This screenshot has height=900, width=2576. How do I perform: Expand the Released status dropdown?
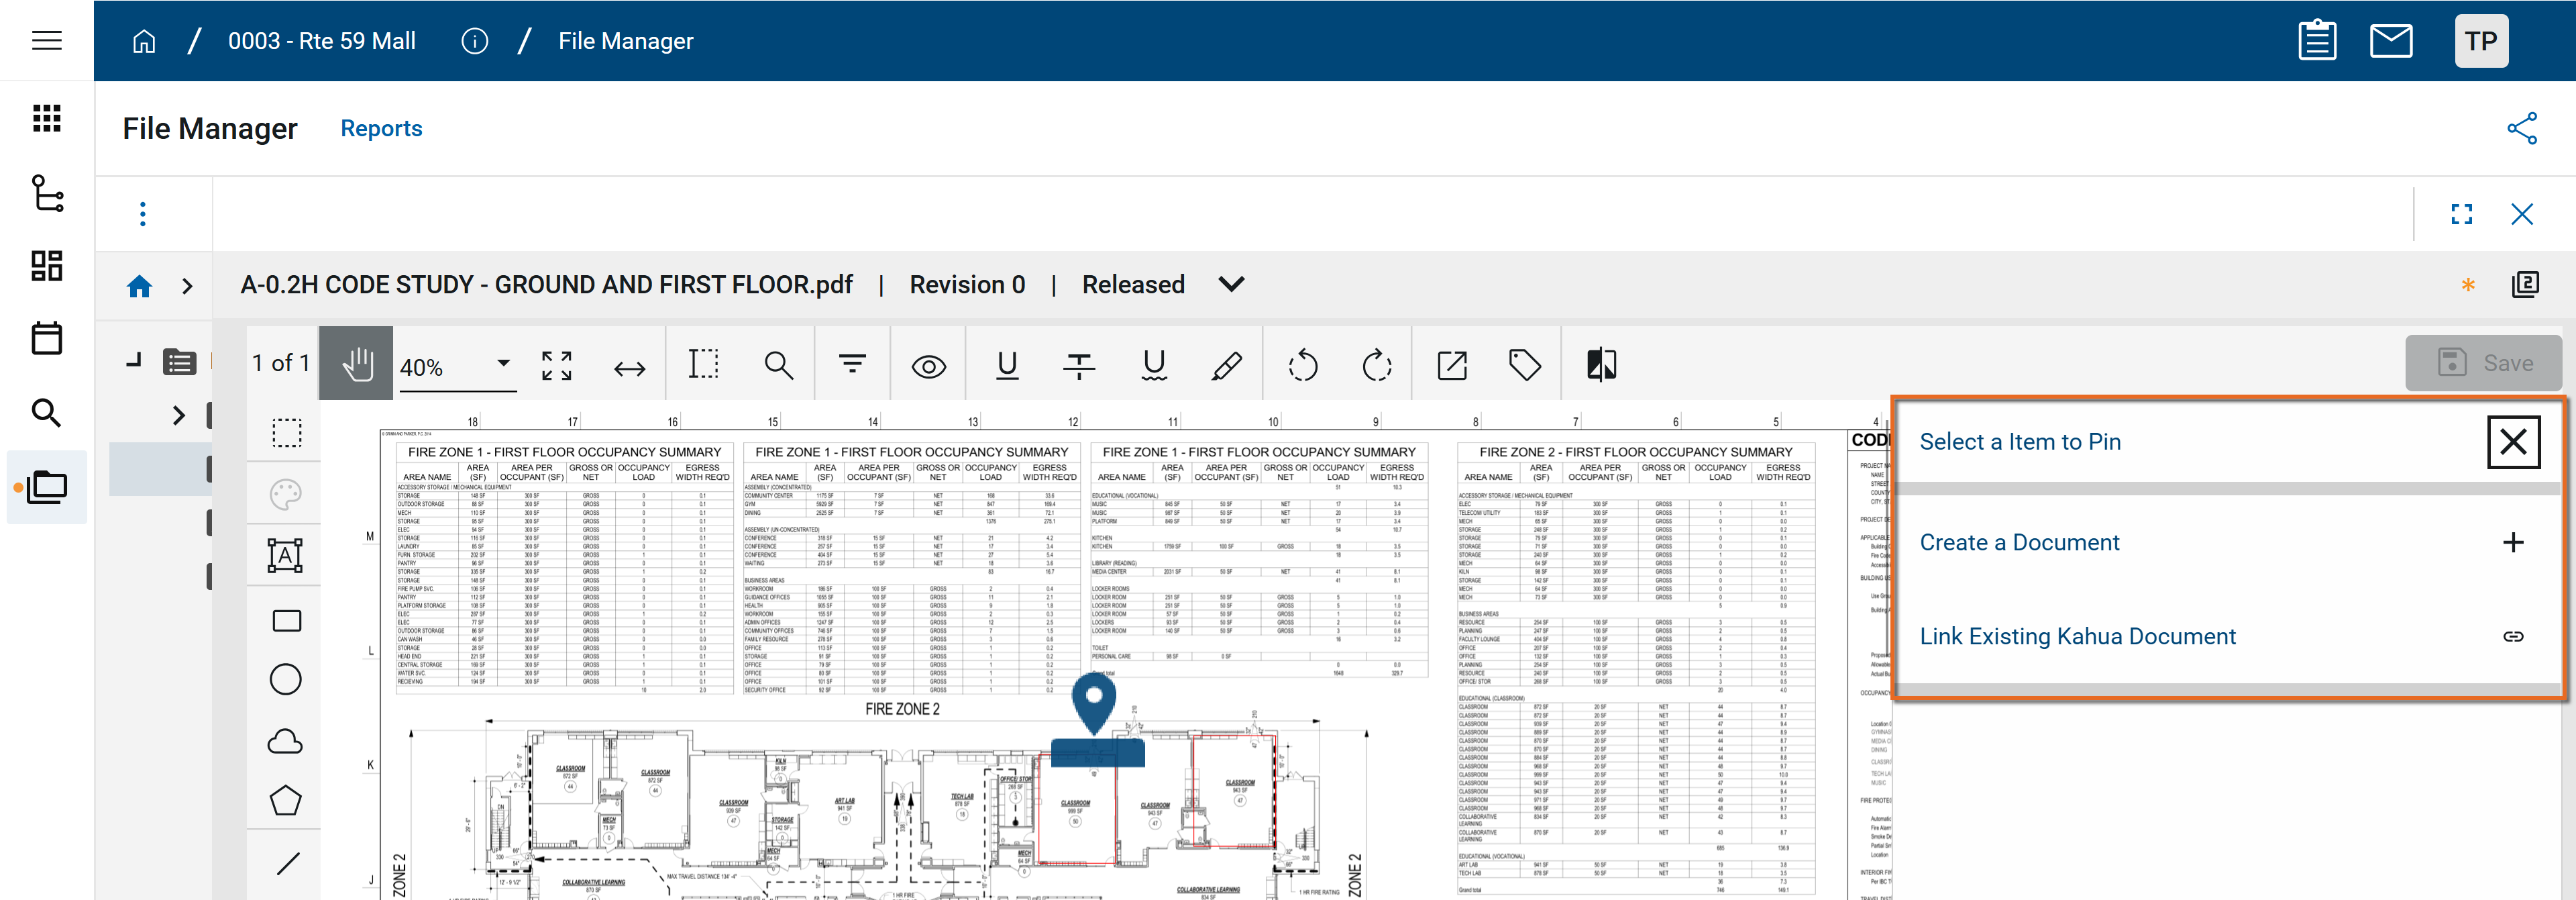pyautogui.click(x=1231, y=285)
